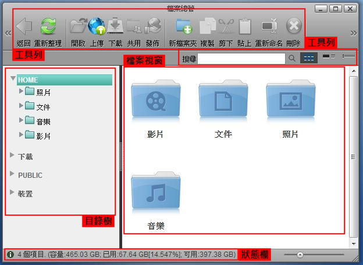The image size is (363, 265).
Task: Expand the 下載 tree node
Action: click(x=13, y=156)
